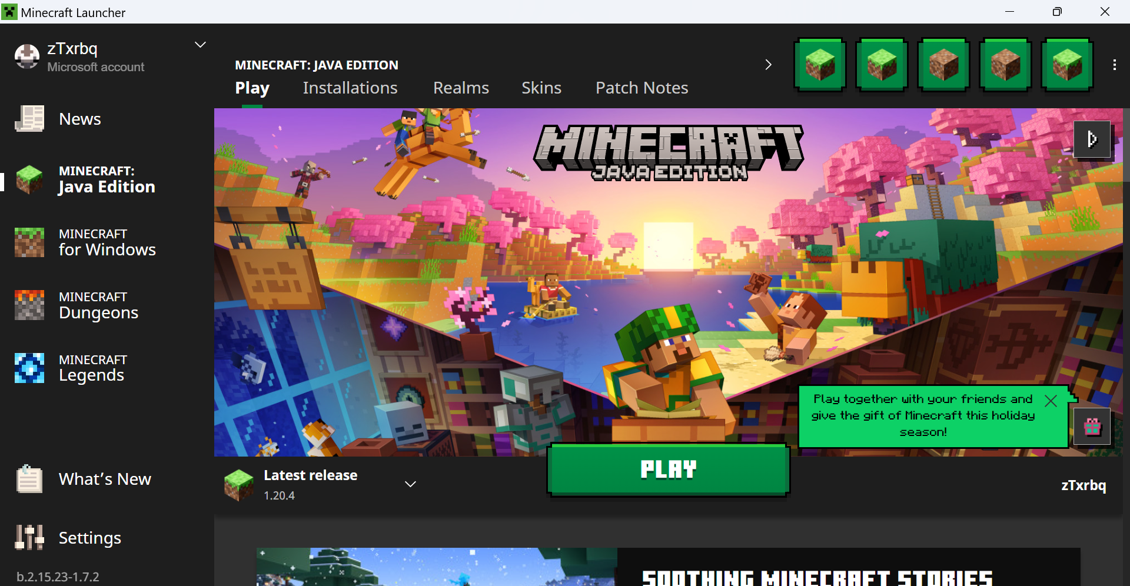Click the second dirt block icon in header
1130x586 pixels.
point(1005,65)
